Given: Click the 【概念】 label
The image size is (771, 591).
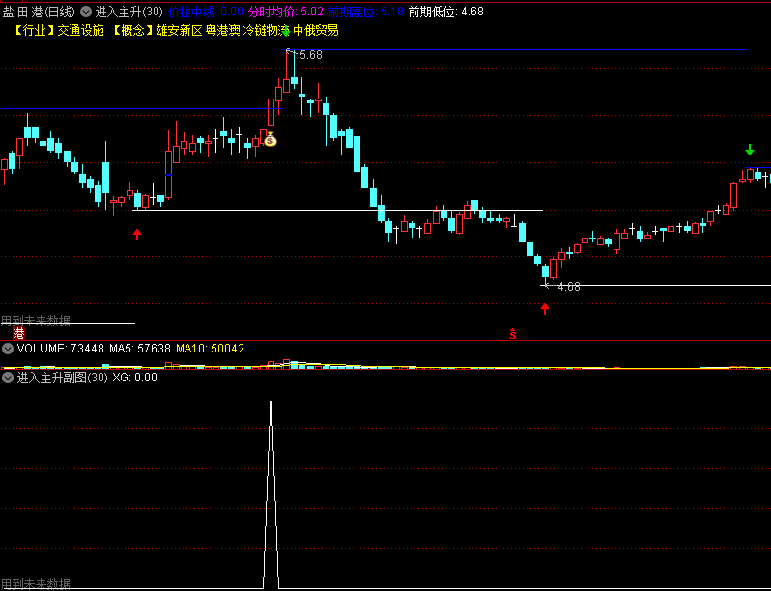Looking at the screenshot, I should point(131,31).
